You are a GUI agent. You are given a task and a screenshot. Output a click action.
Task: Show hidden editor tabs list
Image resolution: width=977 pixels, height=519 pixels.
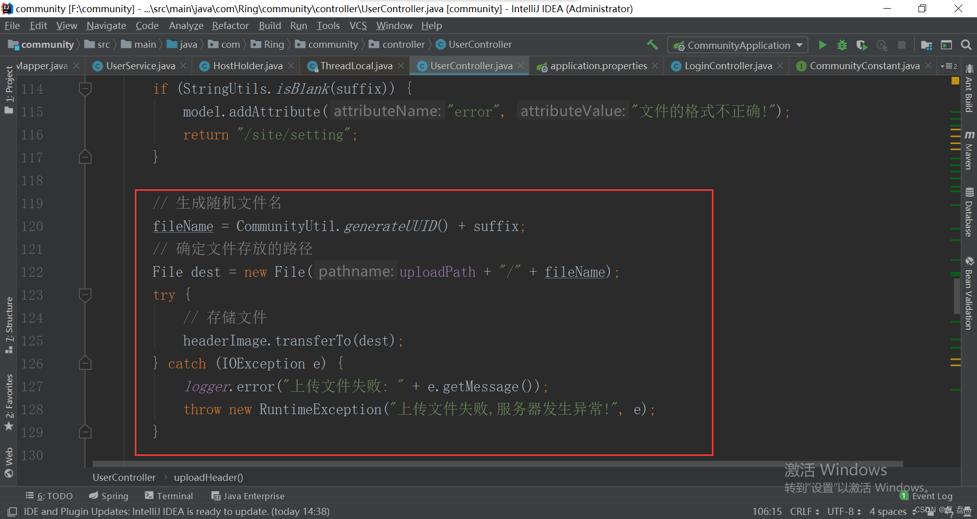tap(949, 66)
